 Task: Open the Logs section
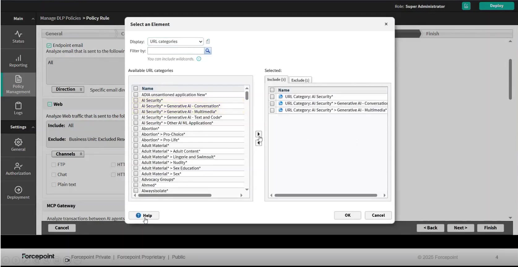[x=18, y=108]
